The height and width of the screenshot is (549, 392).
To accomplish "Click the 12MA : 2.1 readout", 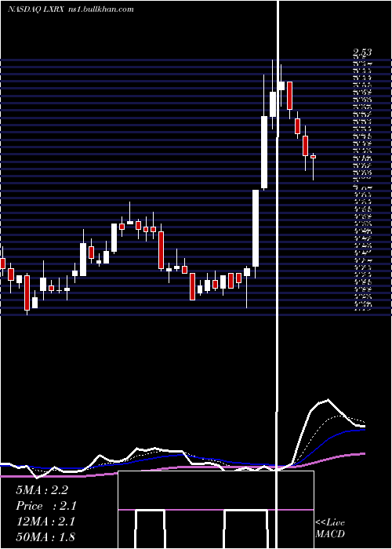I will (x=45, y=522).
